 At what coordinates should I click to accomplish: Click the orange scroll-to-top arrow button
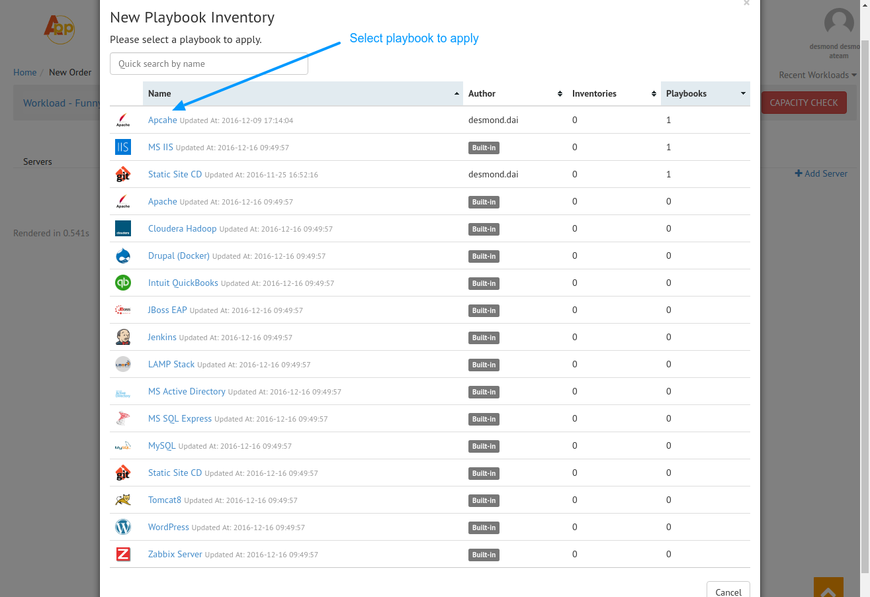[x=828, y=587]
